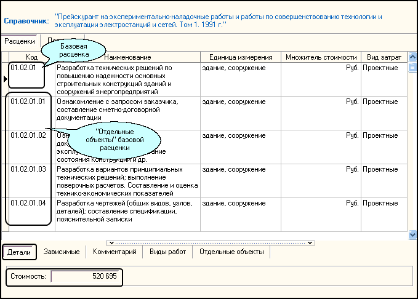
Task: Click the Наименование column header
Action: [x=127, y=57]
